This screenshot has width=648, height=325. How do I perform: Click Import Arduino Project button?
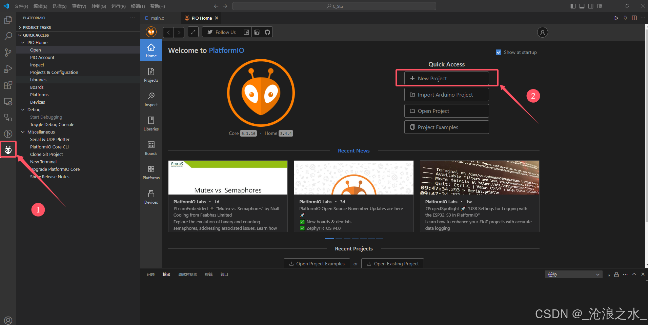[x=446, y=95]
